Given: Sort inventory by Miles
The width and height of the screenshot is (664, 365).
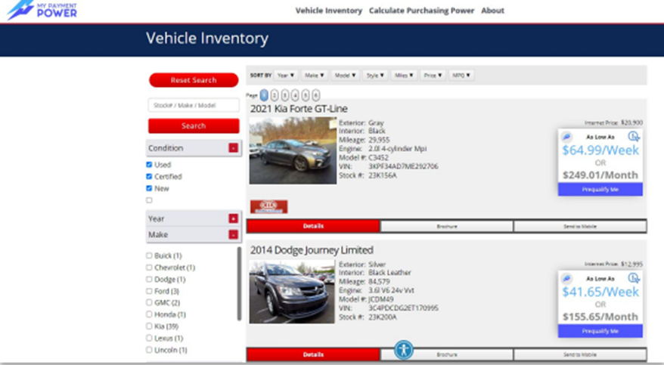Looking at the screenshot, I should tap(404, 76).
